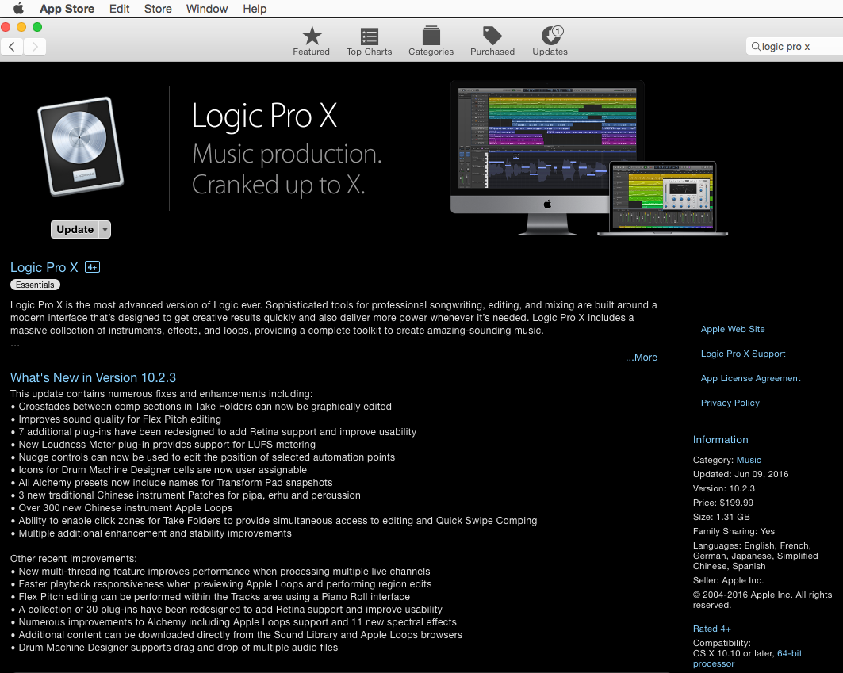Open the Purchased tag icon
Image resolution: width=843 pixels, height=673 pixels.
point(492,36)
